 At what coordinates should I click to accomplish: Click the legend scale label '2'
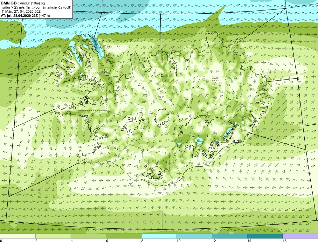36,241
